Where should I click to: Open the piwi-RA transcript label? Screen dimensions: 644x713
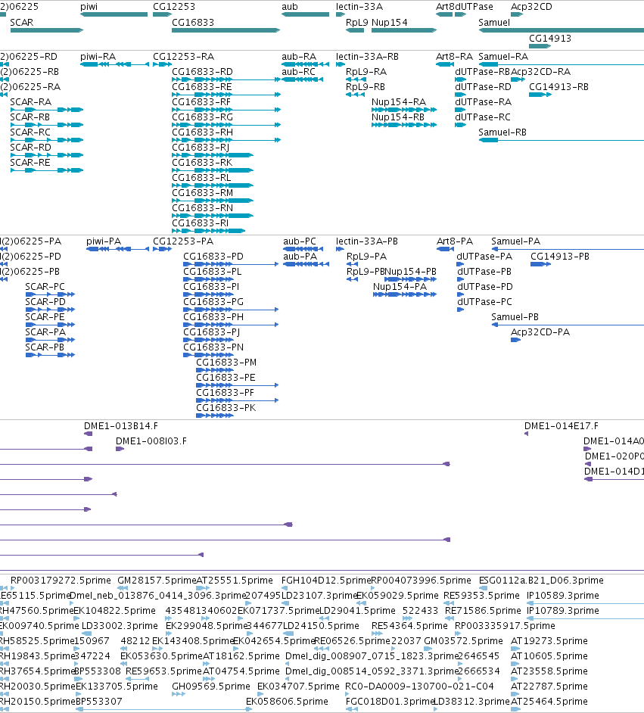pyautogui.click(x=98, y=56)
